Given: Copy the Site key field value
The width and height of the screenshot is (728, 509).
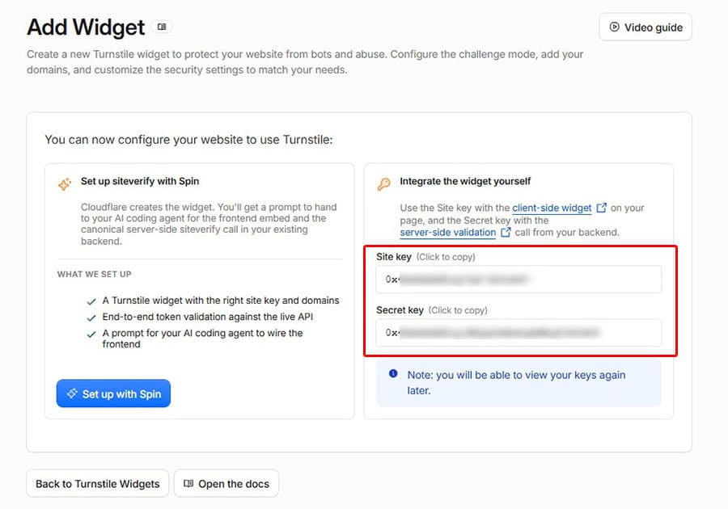Looking at the screenshot, I should pyautogui.click(x=518, y=280).
